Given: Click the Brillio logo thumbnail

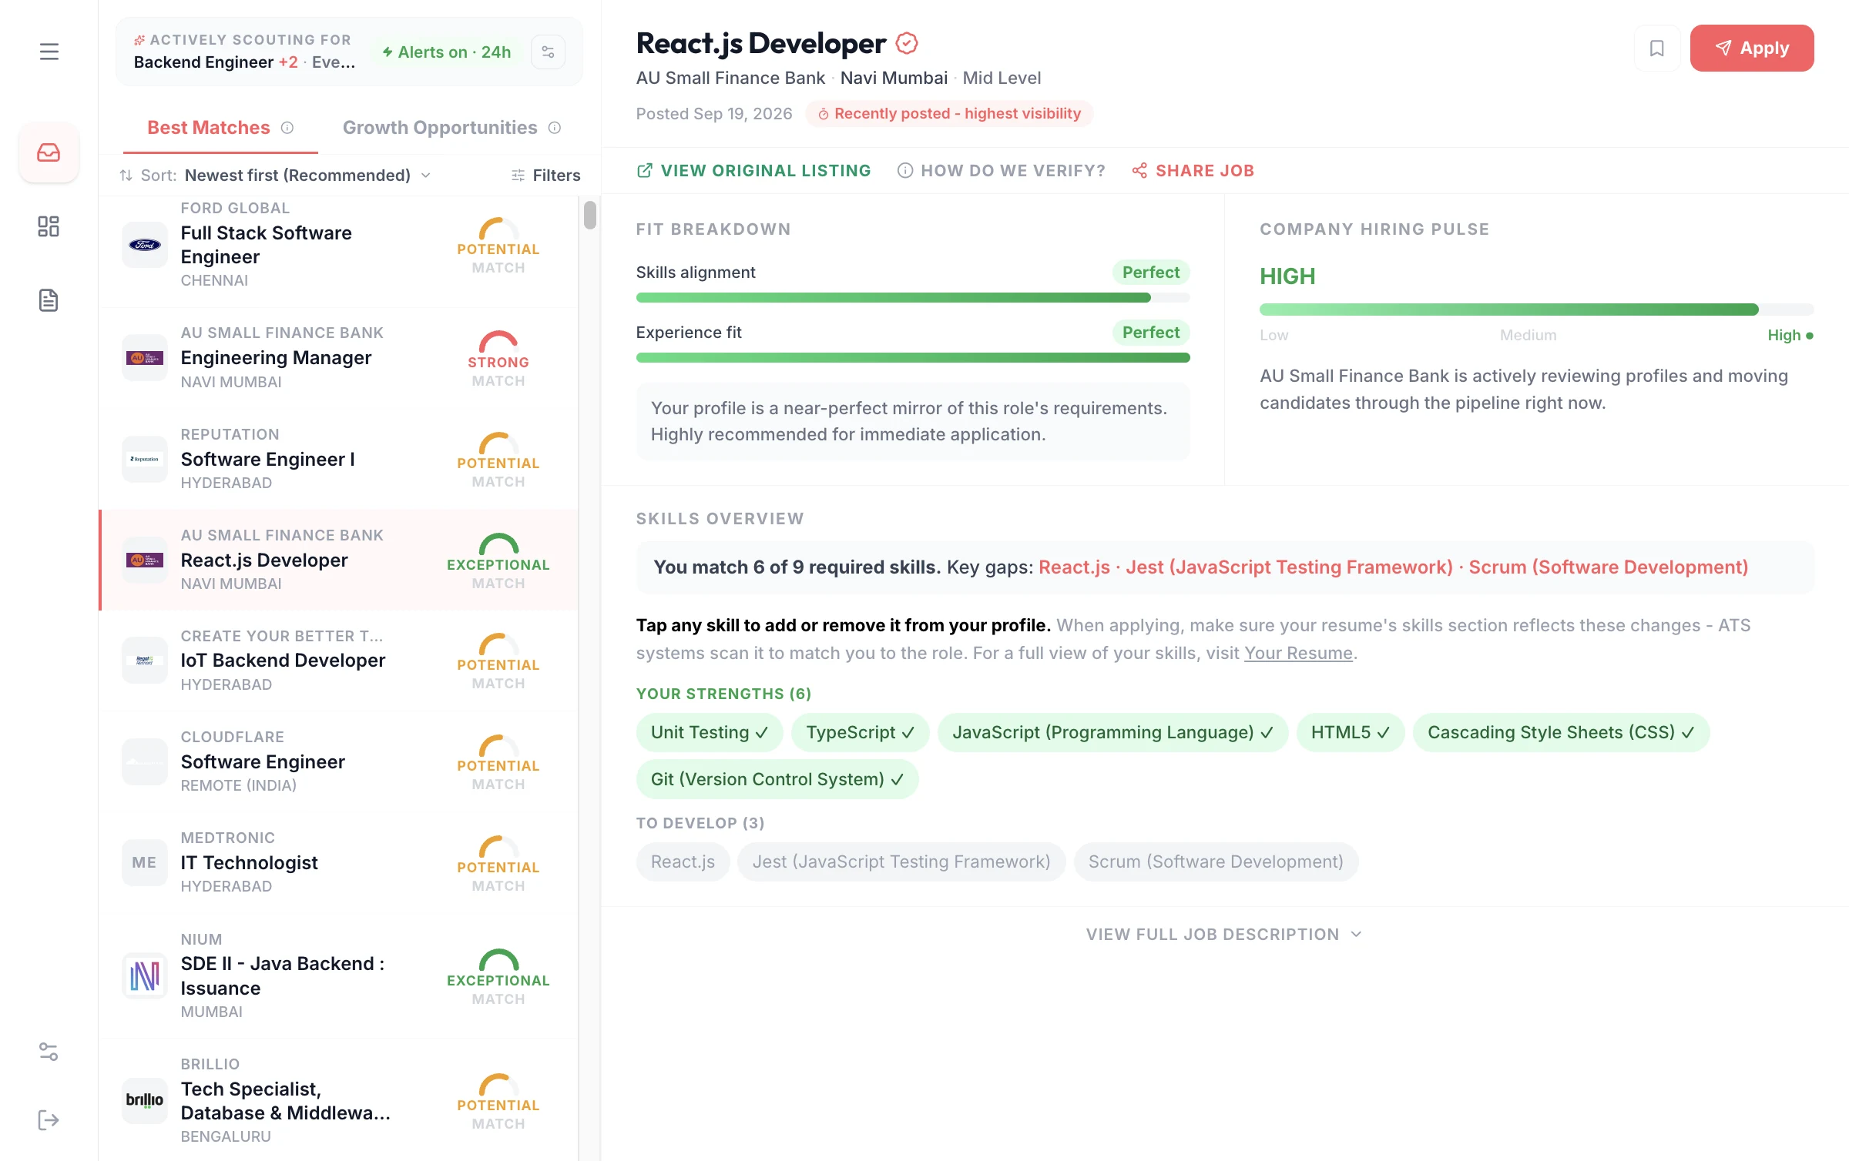Looking at the screenshot, I should pyautogui.click(x=145, y=1100).
